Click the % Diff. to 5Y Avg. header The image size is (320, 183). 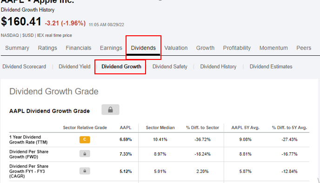point(289,128)
